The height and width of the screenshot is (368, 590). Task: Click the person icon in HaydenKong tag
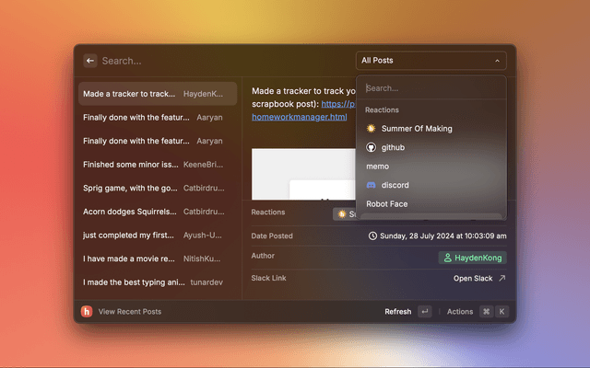click(448, 259)
